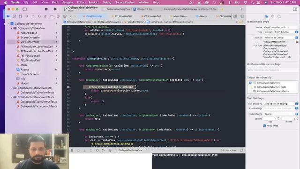The width and height of the screenshot is (300, 169).
Task: Open the Project navigator folder icon
Action: (x=8, y=16)
